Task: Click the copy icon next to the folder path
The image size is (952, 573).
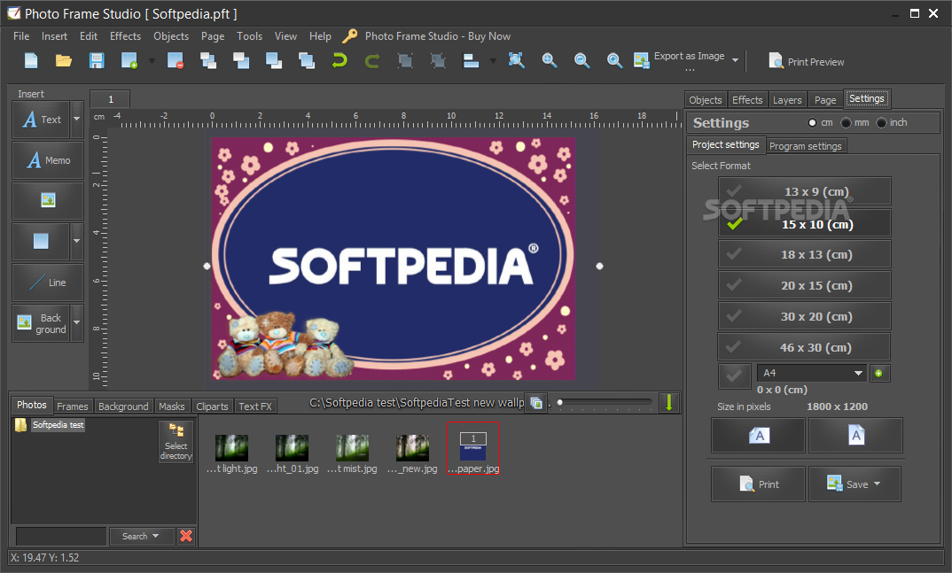Action: [536, 403]
